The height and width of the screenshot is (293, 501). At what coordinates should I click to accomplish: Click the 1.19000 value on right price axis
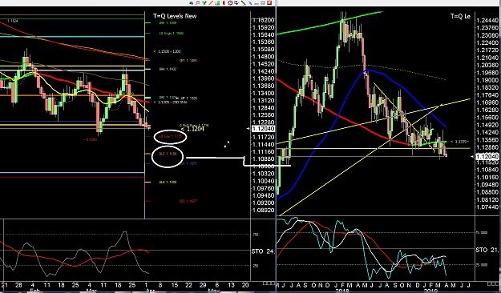(x=487, y=80)
